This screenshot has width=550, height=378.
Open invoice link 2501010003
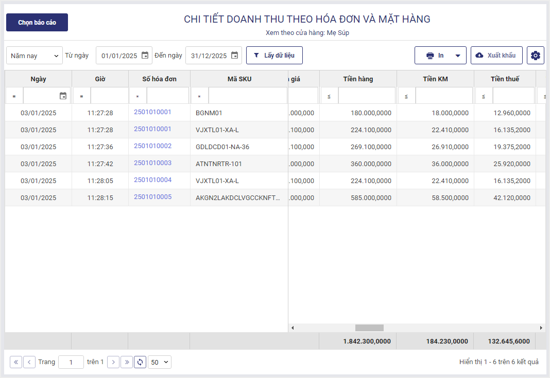152,163
